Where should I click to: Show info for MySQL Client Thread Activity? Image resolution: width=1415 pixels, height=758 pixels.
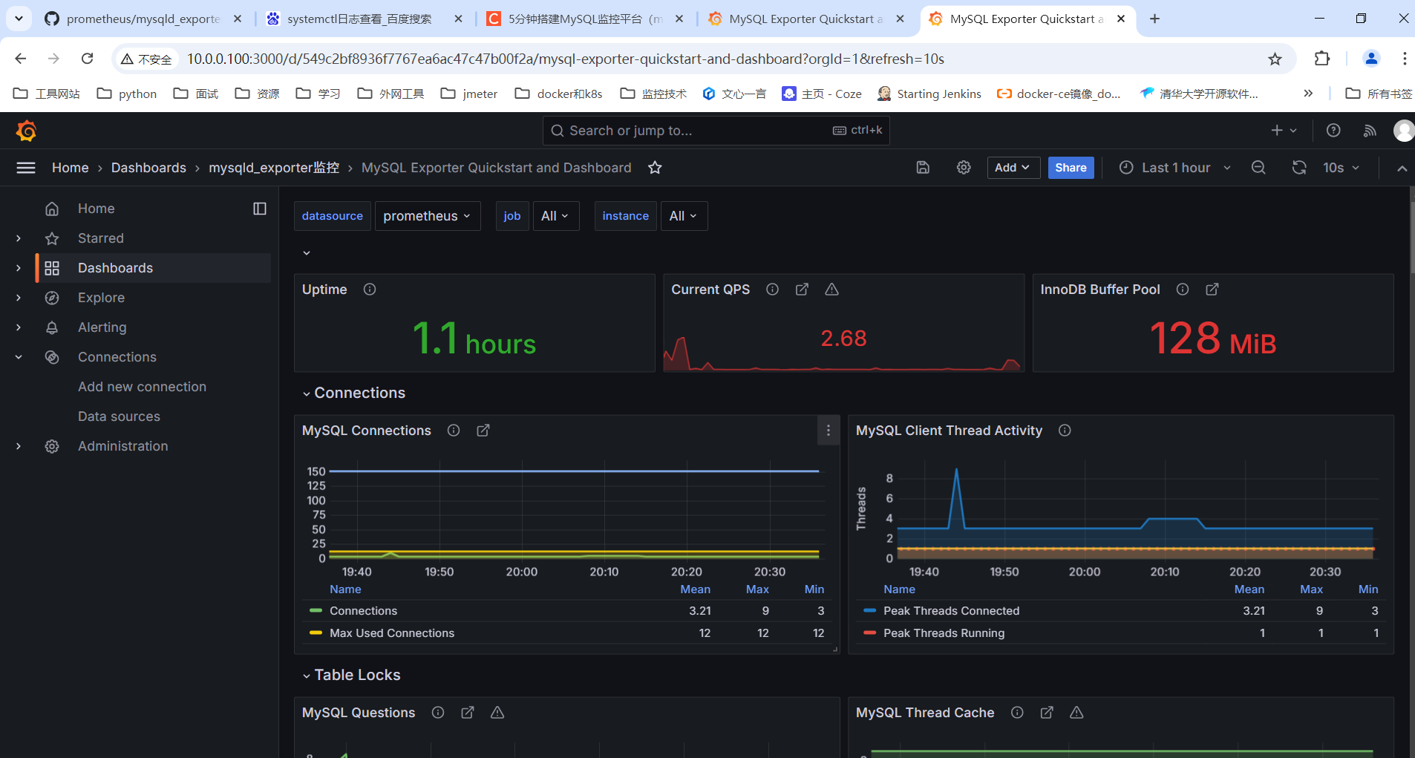[x=1065, y=431]
